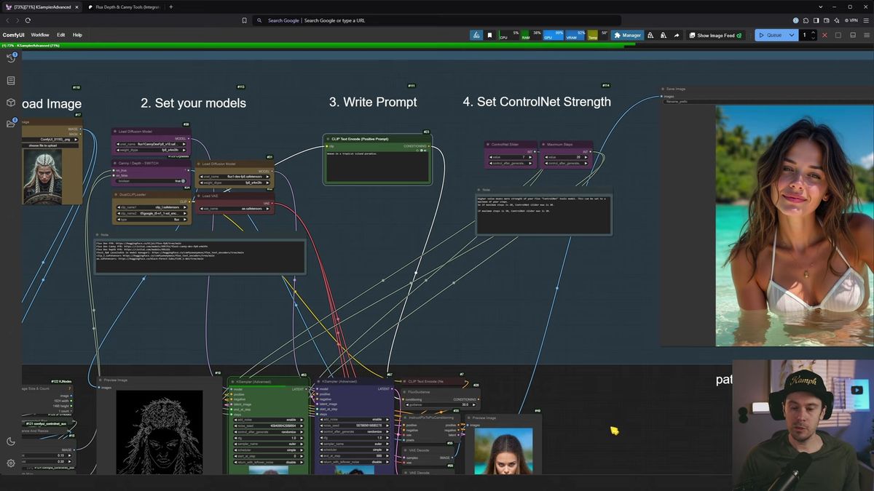
Task: Click the second free cache icon after Manager
Action: point(663,35)
